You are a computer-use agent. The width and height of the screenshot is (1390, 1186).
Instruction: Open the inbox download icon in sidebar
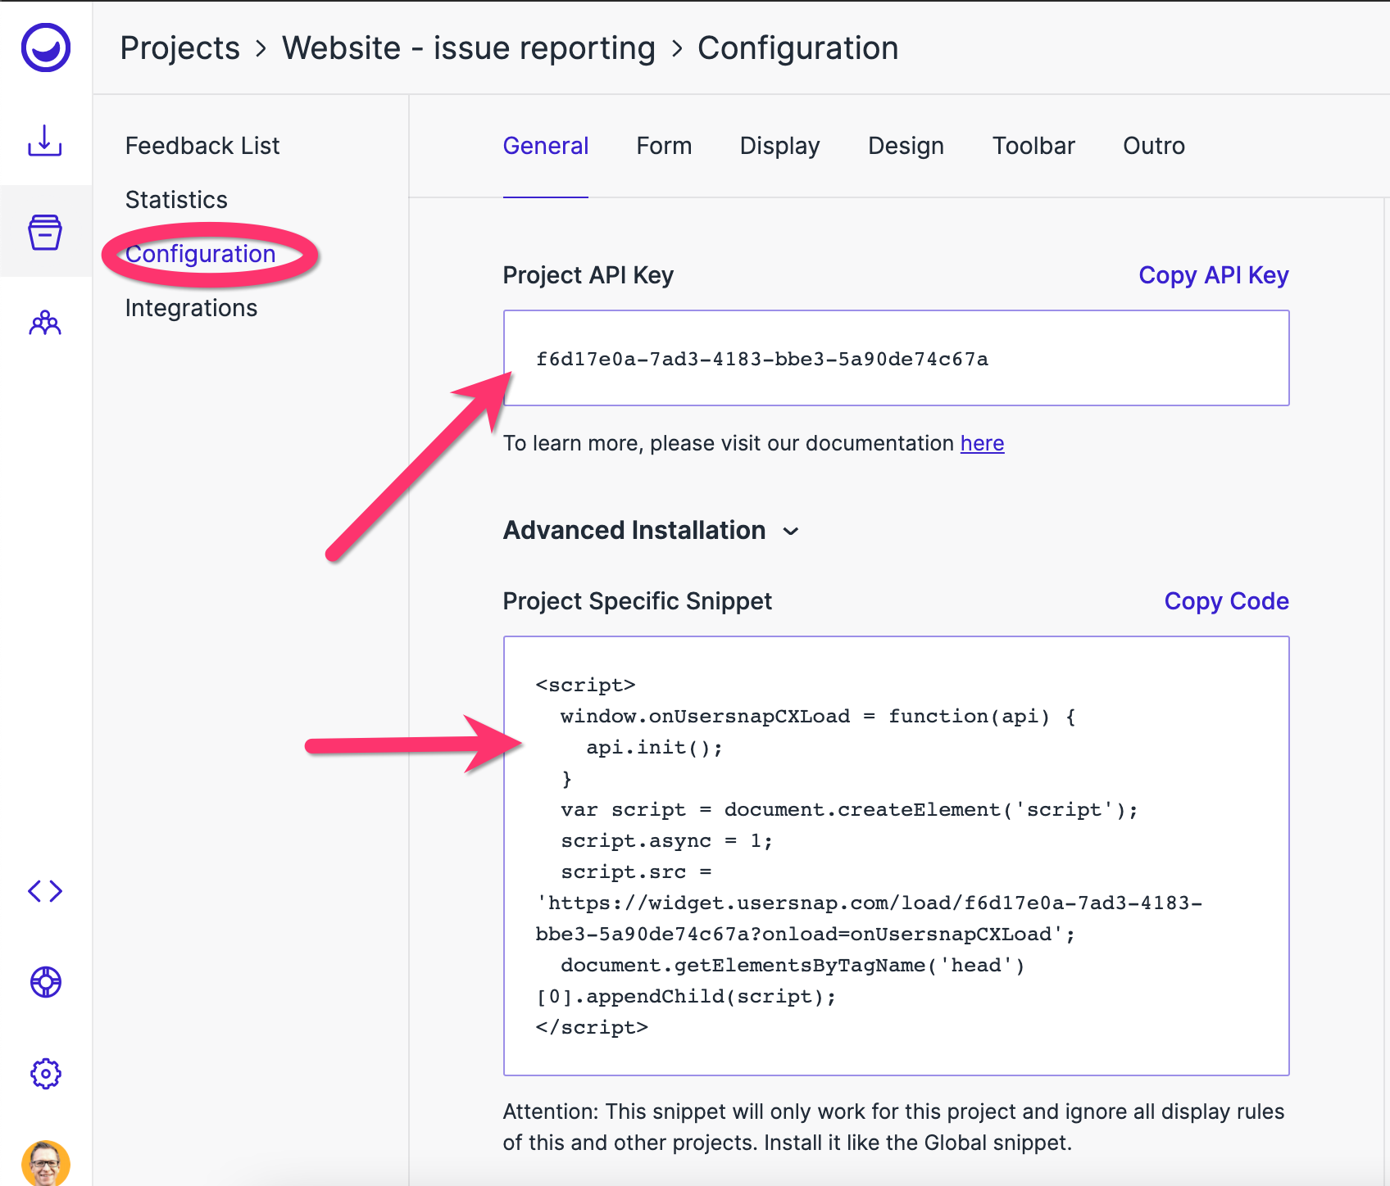point(45,141)
